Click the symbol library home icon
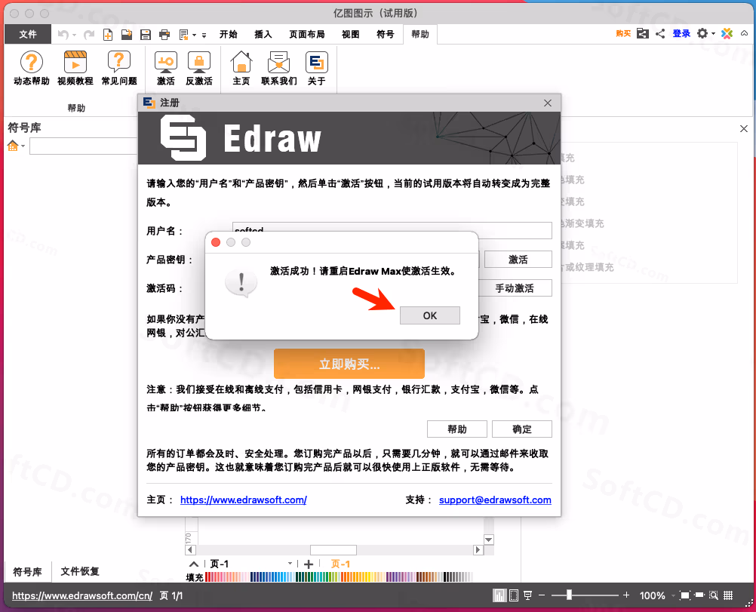 click(x=13, y=146)
